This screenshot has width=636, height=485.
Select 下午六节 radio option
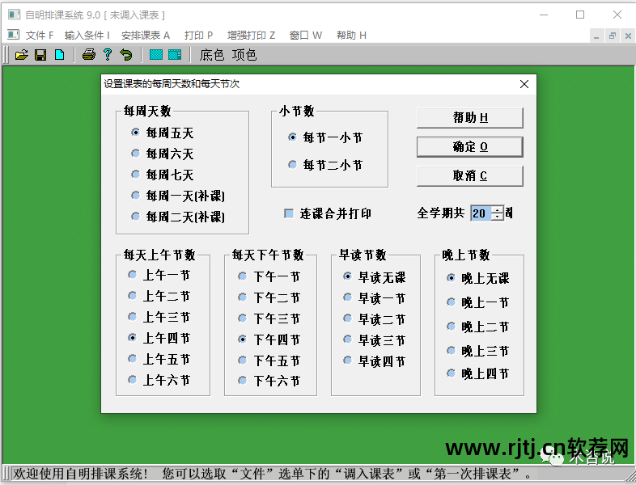[269, 381]
